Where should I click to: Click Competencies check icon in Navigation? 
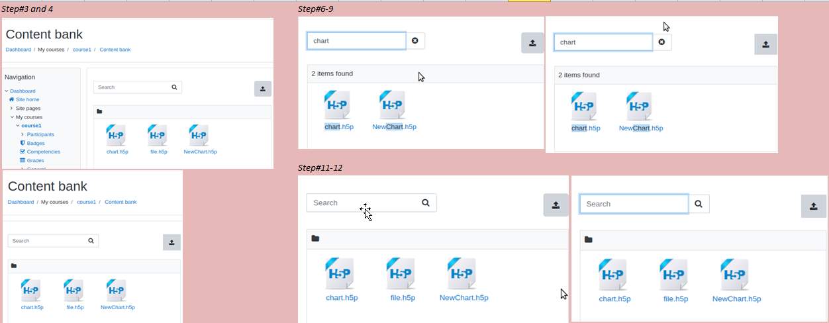click(23, 152)
